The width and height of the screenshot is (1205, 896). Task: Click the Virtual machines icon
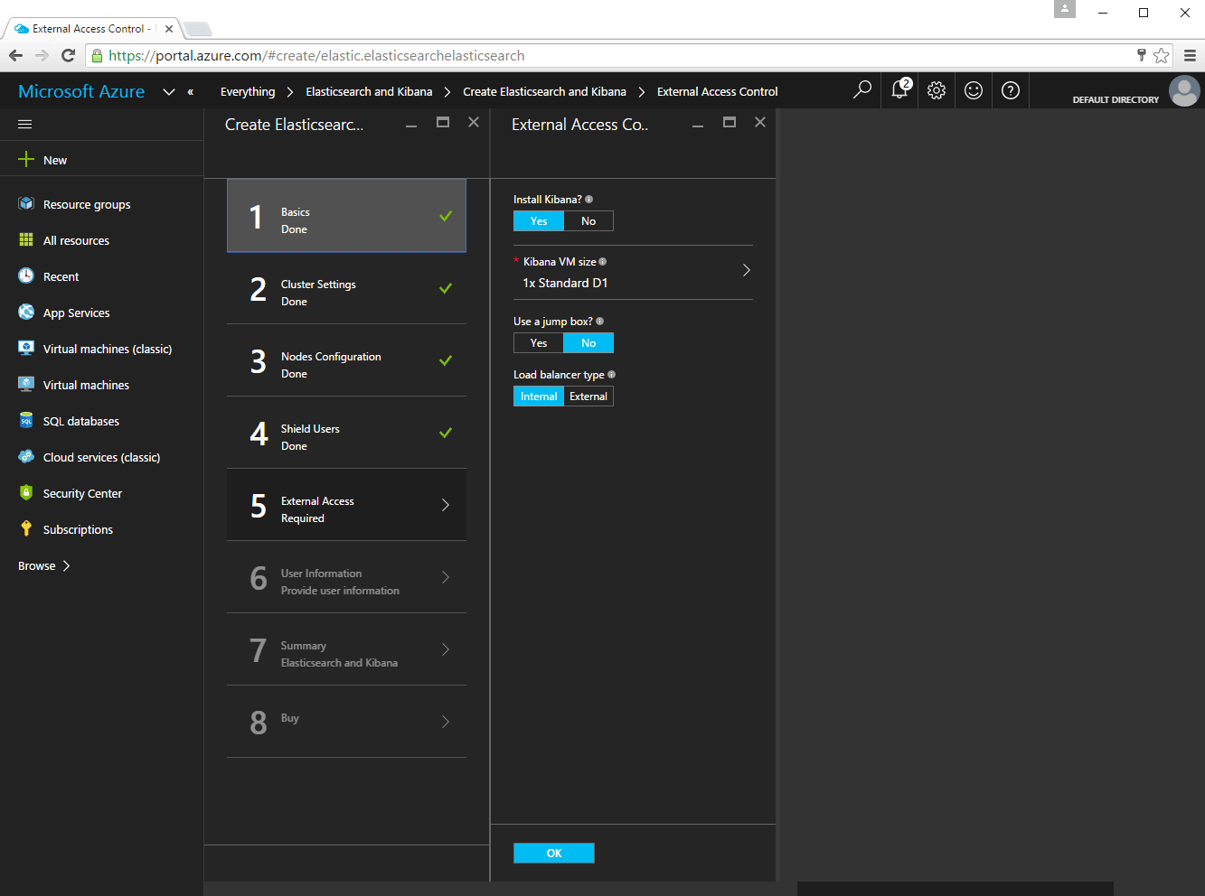[x=26, y=385]
